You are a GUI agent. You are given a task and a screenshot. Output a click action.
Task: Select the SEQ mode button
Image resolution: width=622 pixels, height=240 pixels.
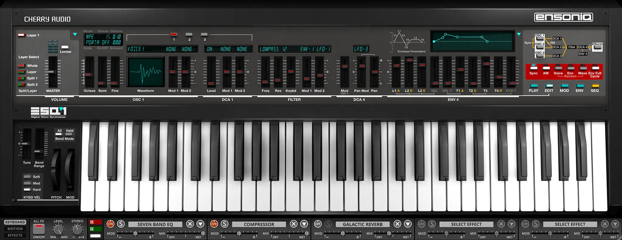click(595, 86)
